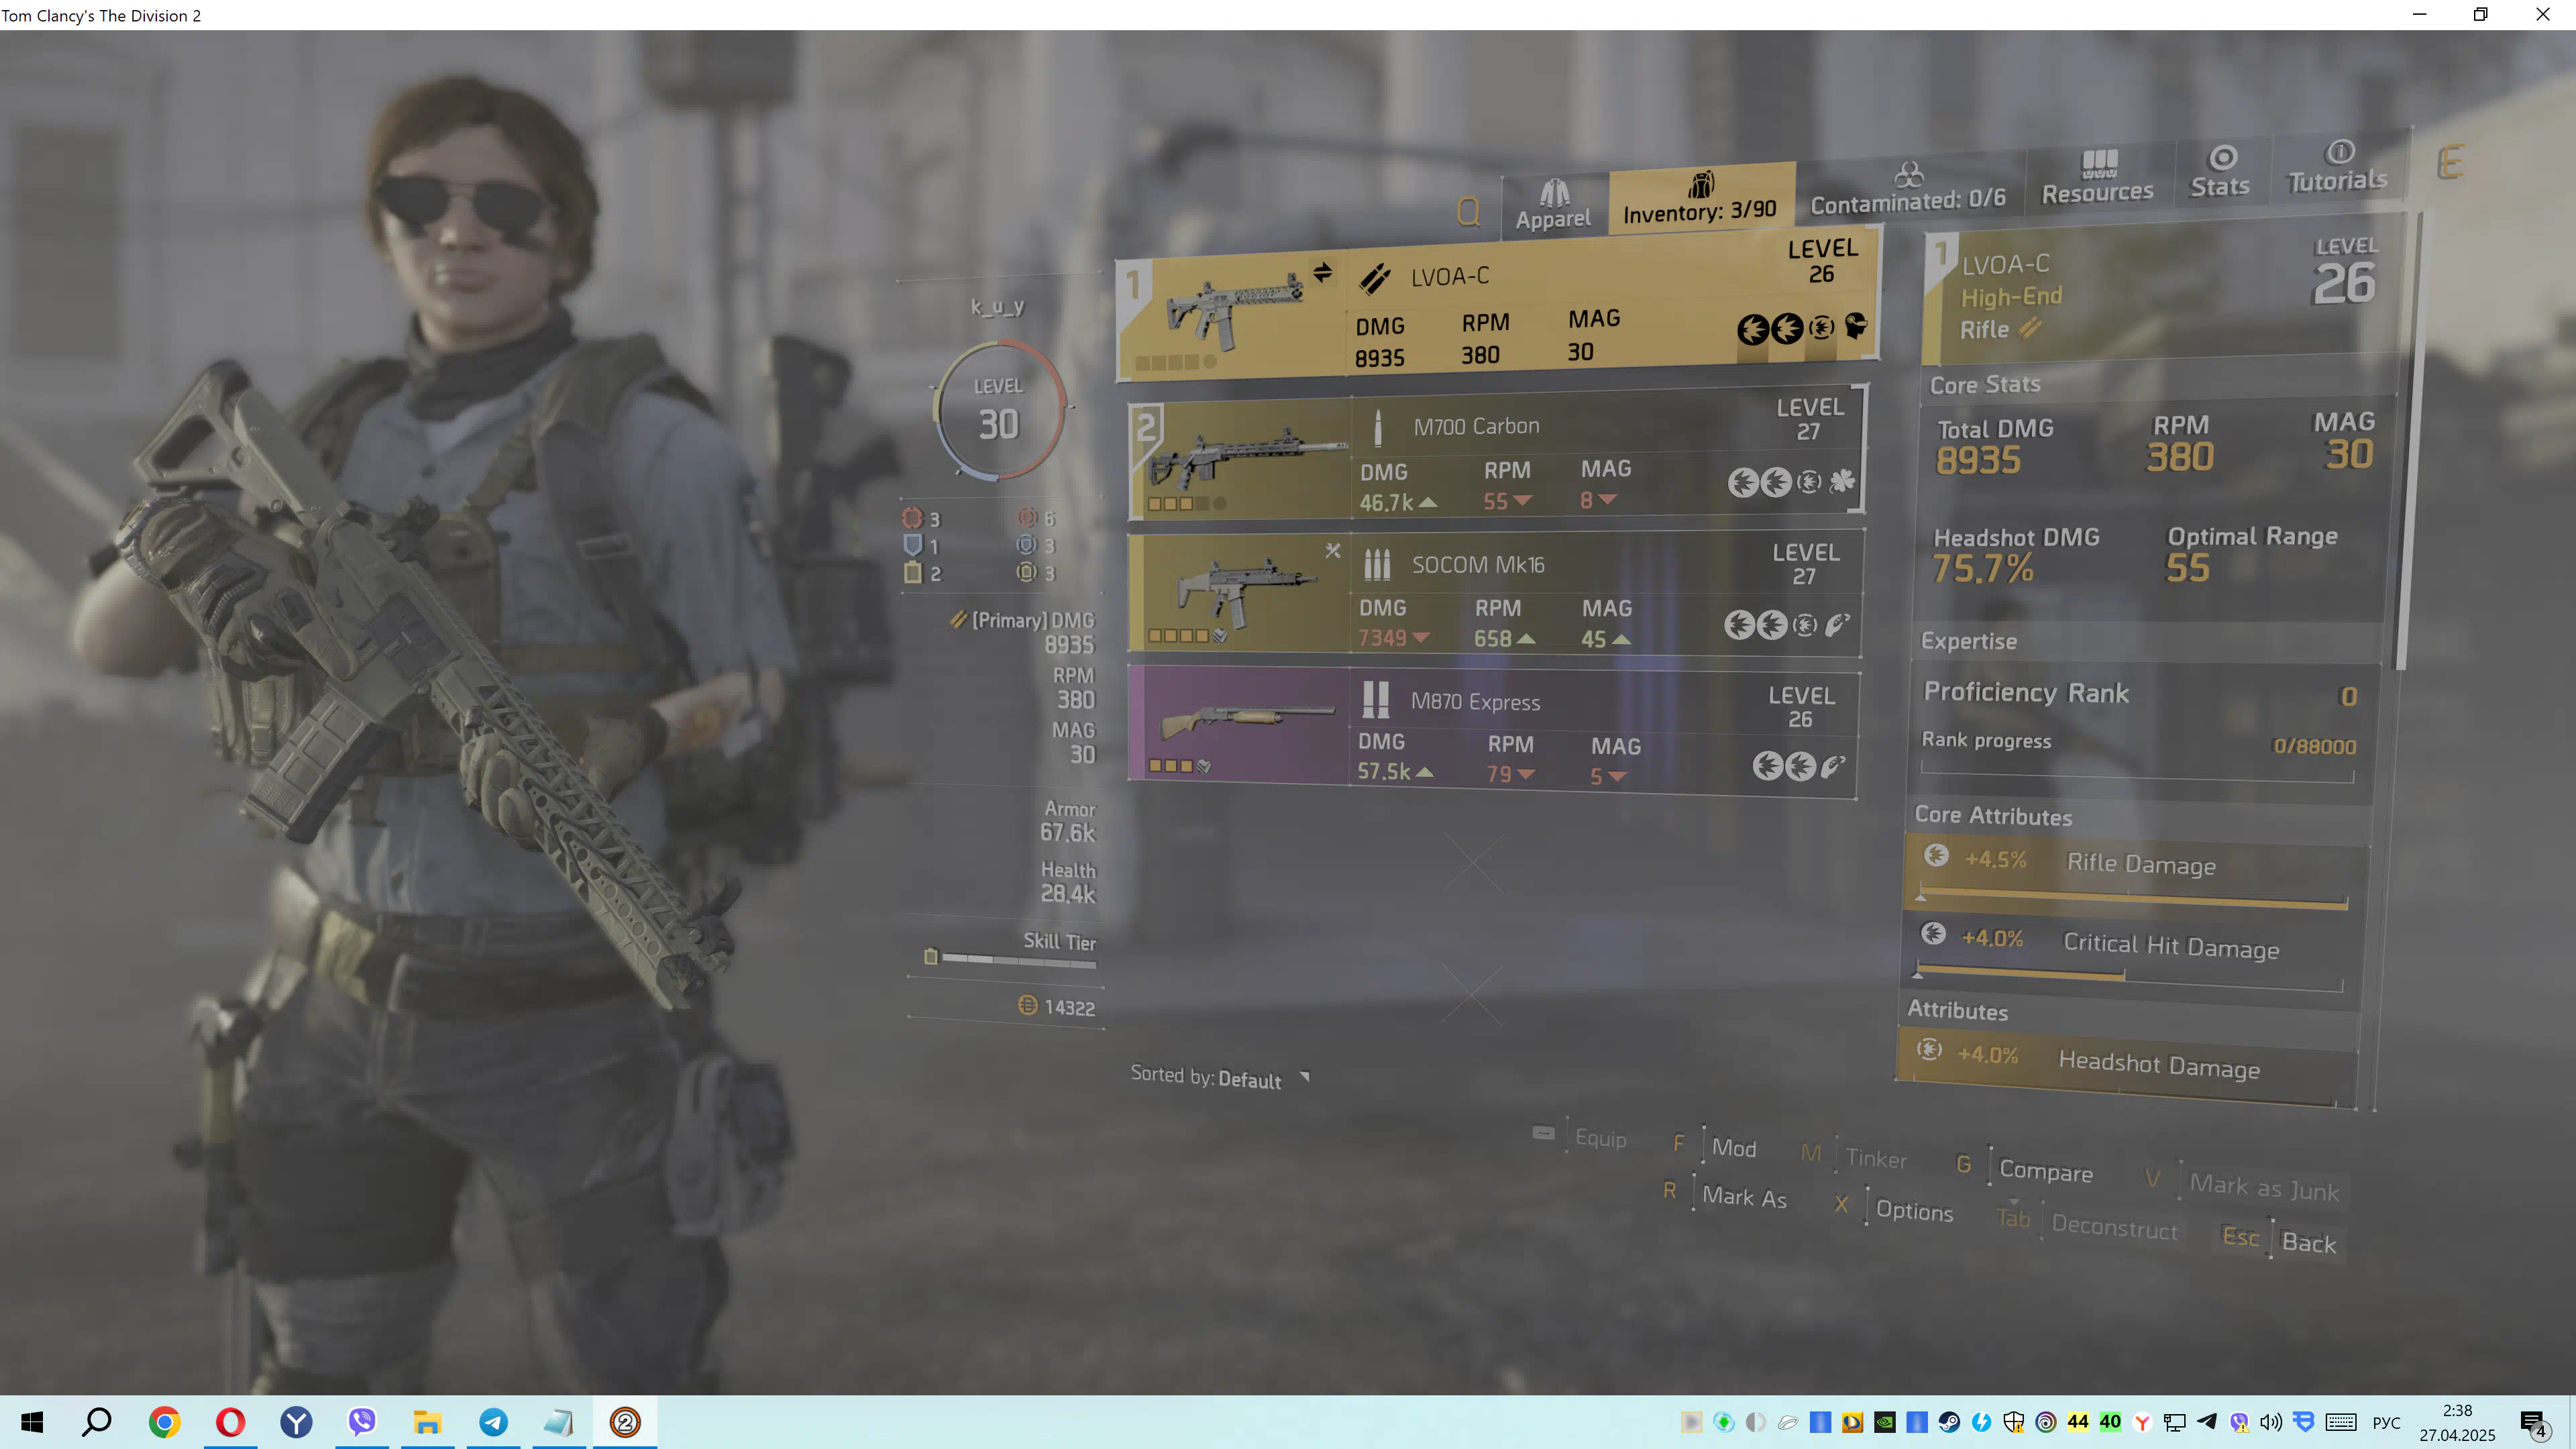Click the core attribute icon beside Critical Hit Damage
This screenshot has width=2576, height=1449.
tap(1933, 934)
